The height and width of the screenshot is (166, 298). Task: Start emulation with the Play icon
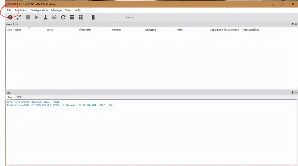click(x=37, y=17)
